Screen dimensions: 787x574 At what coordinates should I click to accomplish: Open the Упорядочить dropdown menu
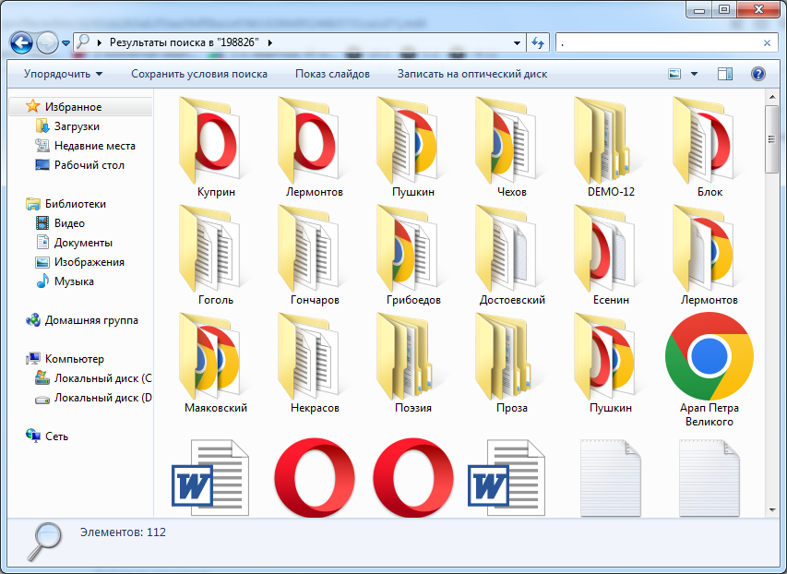[64, 74]
